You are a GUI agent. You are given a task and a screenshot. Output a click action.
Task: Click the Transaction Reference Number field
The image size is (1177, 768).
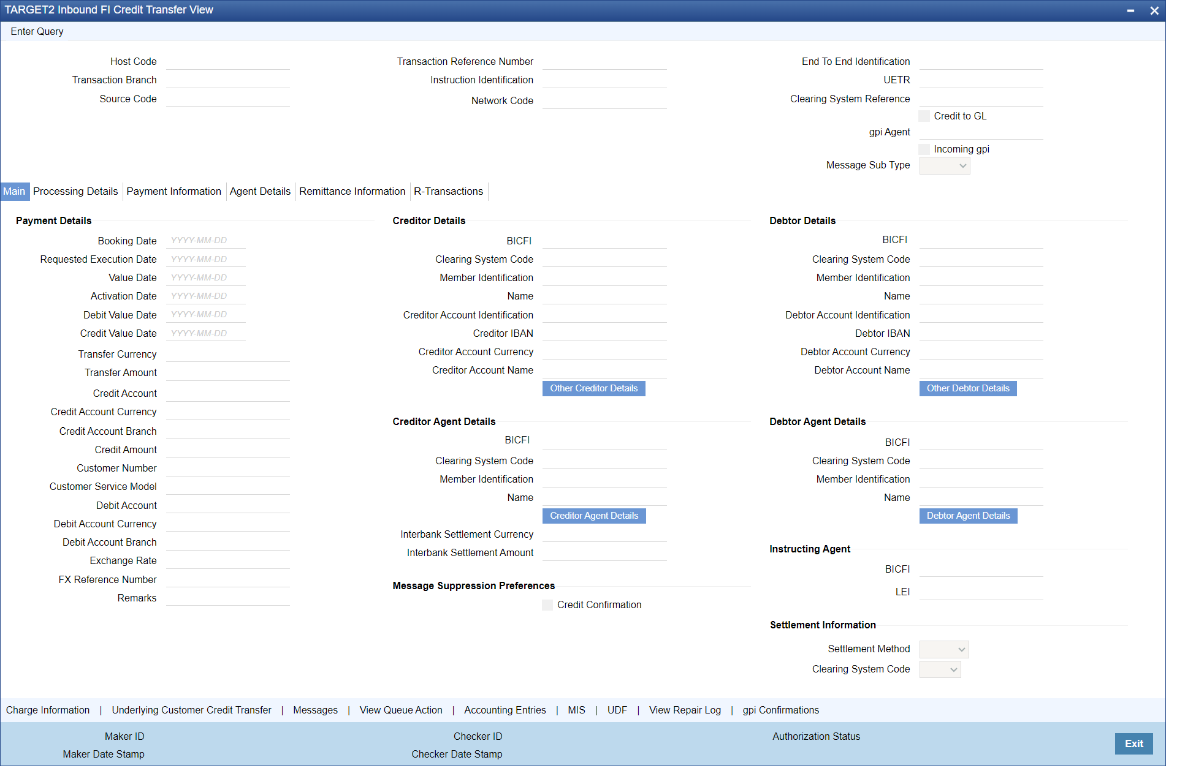(604, 62)
